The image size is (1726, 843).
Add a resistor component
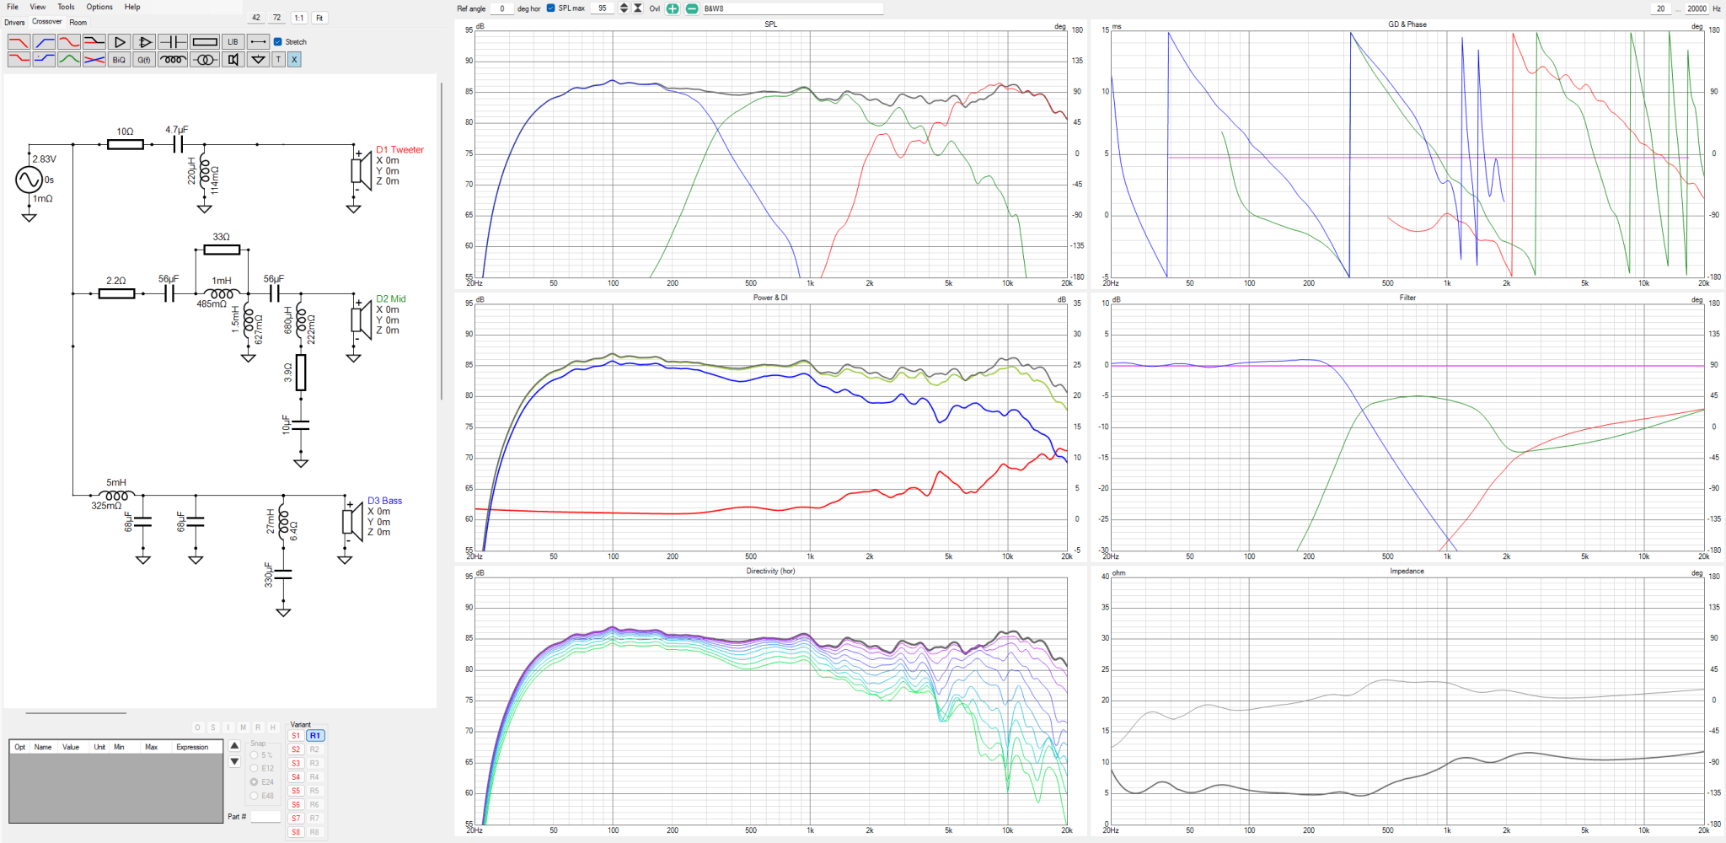click(205, 41)
